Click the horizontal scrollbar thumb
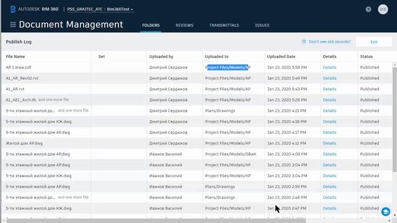This screenshot has height=223, width=397. [156, 221]
